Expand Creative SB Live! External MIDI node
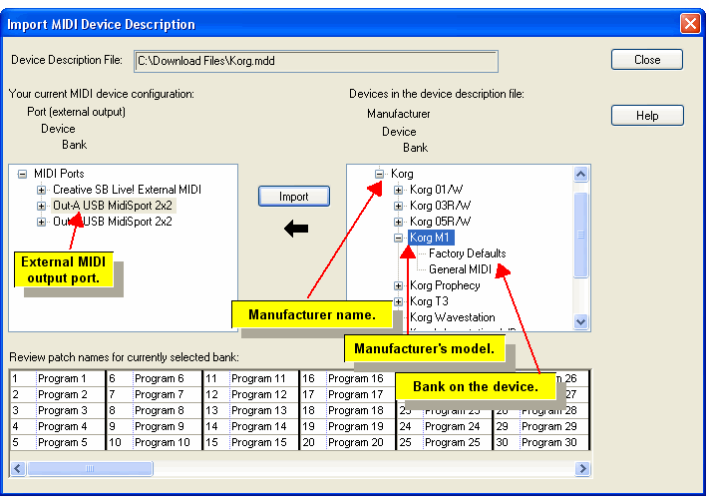Image resolution: width=709 pixels, height=500 pixels. (41, 190)
